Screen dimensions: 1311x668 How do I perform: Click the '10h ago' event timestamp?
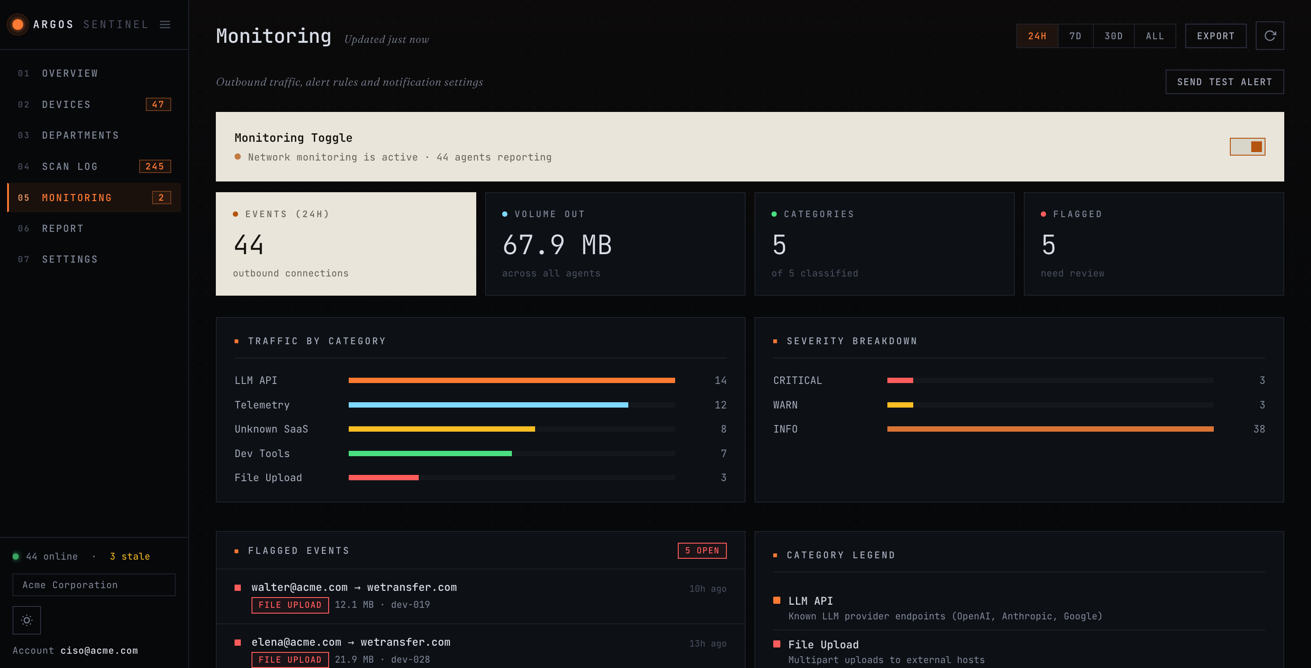(x=707, y=589)
